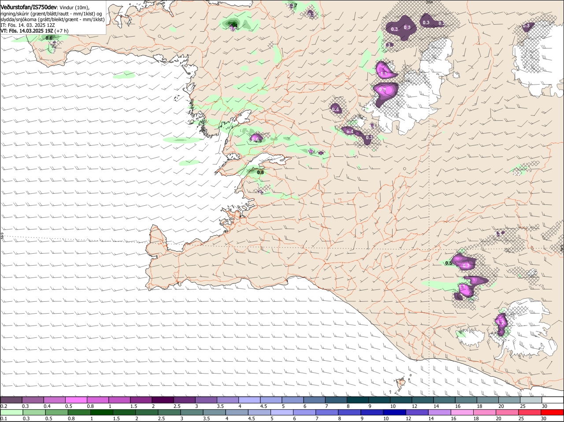
Task: Select lower legend pink swatch labeled 18
Action: coord(484,412)
